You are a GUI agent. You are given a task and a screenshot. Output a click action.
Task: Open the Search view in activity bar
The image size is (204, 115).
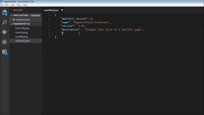(x=4, y=22)
